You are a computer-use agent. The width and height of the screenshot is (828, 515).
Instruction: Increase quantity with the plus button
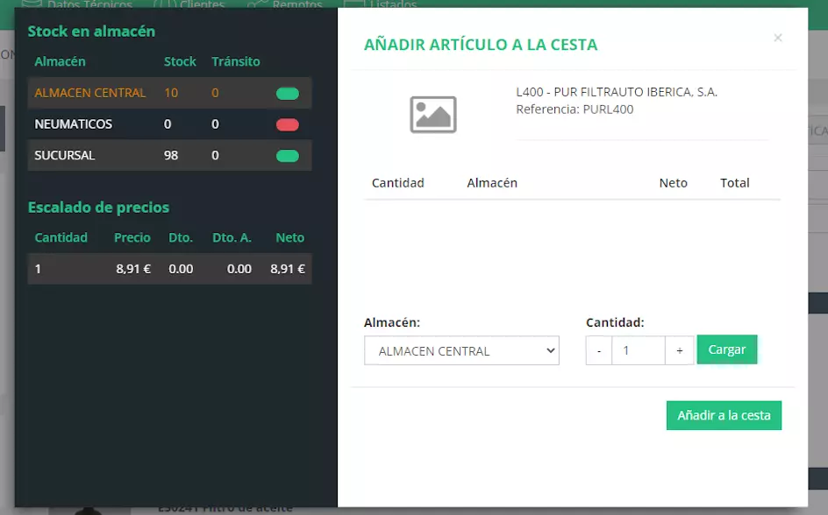click(679, 350)
